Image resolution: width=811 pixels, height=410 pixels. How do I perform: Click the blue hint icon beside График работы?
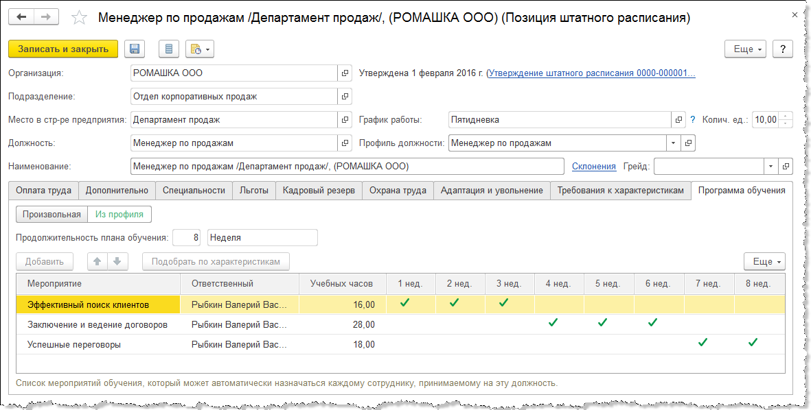[x=692, y=119]
